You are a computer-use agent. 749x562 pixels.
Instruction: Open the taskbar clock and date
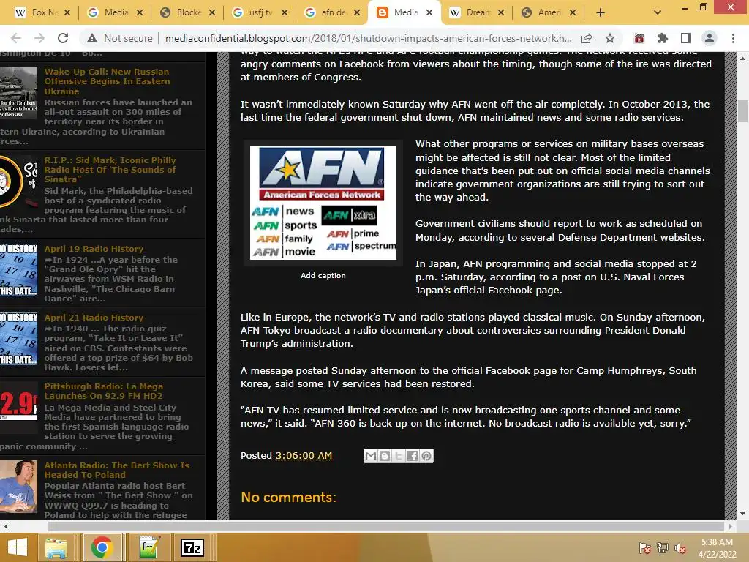[717, 547]
